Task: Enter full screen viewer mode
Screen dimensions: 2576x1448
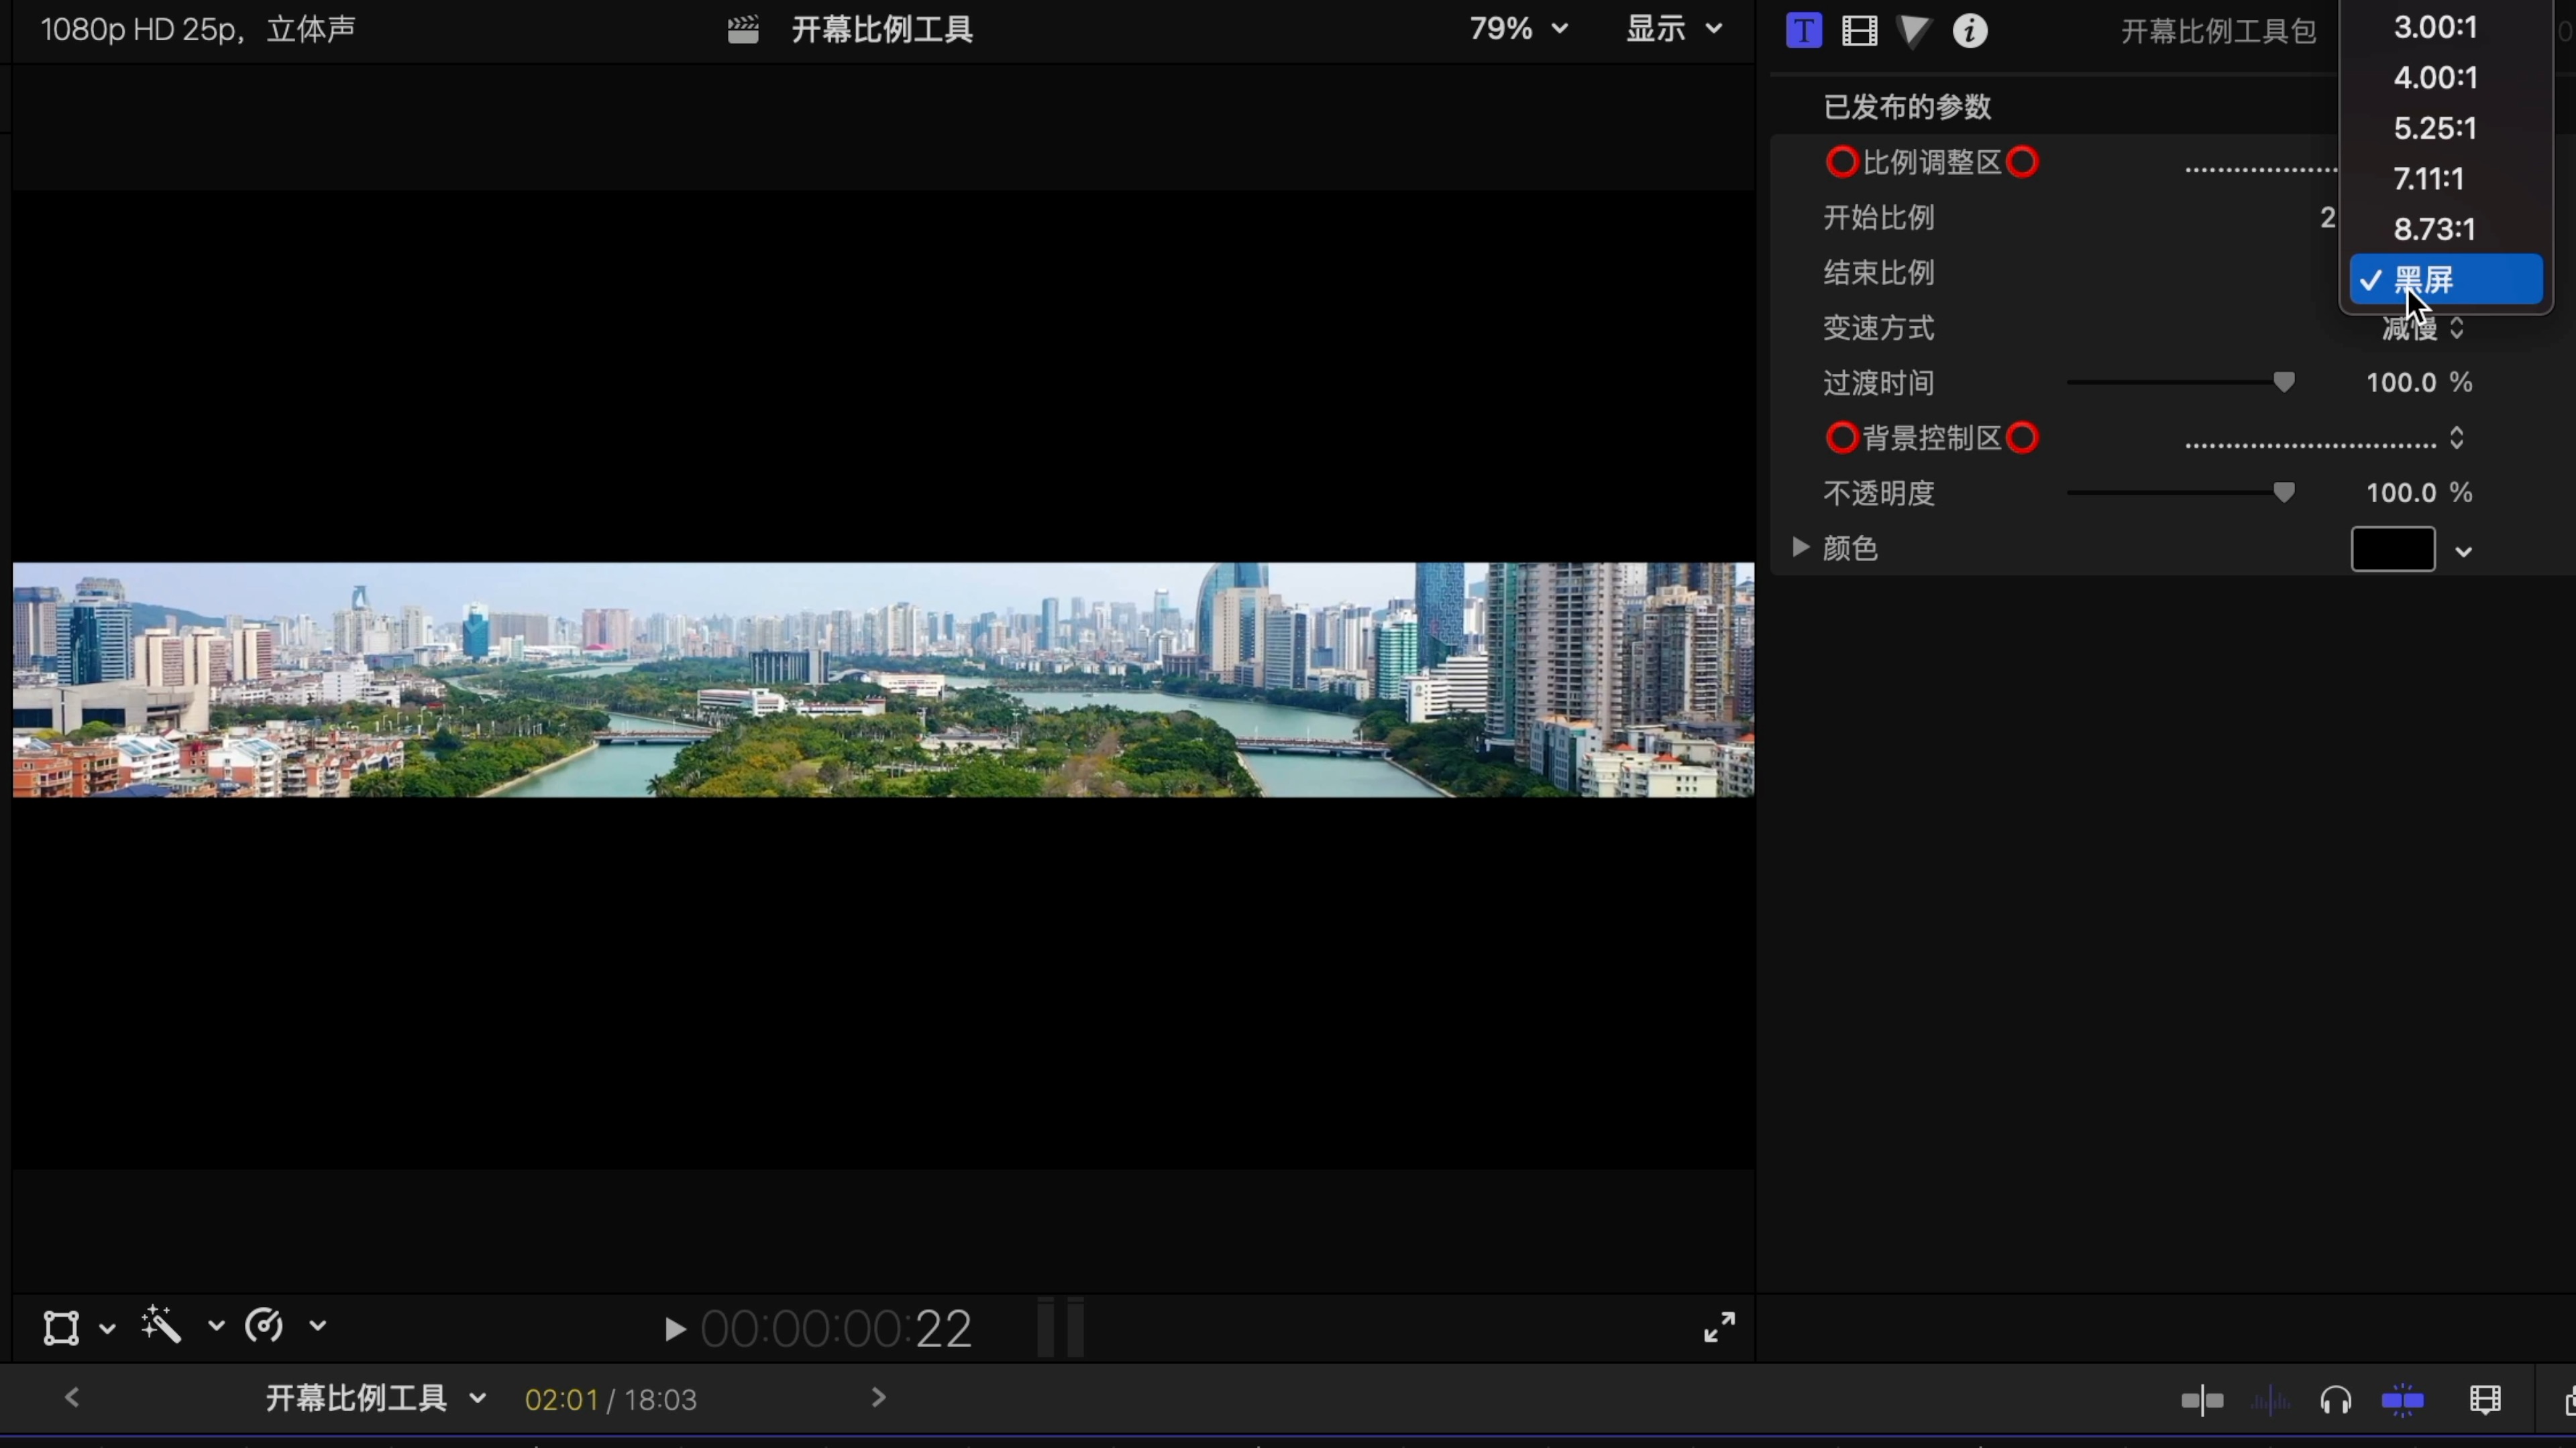Action: pos(1719,1327)
